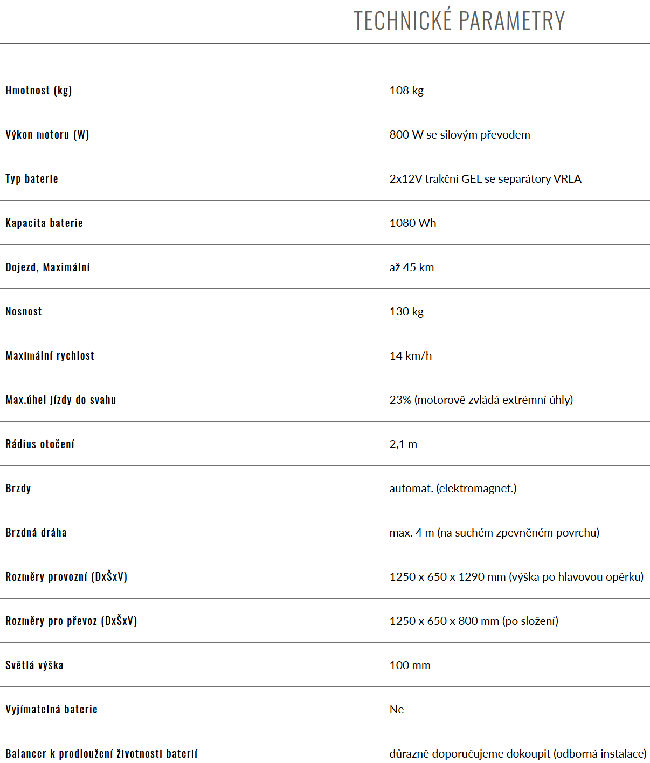Click the 1080 Wh capacity value
650x763 pixels.
point(413,223)
